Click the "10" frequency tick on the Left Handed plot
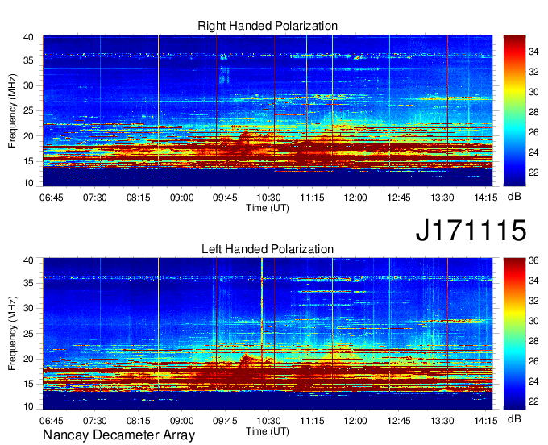548x445 pixels. (x=29, y=406)
